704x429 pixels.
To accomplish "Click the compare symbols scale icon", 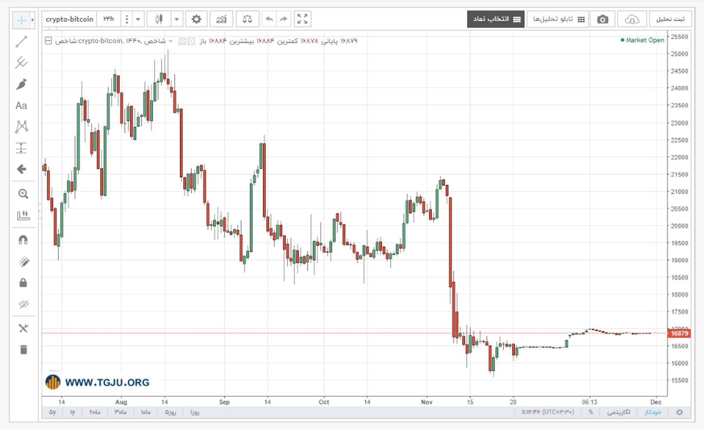I will point(247,19).
